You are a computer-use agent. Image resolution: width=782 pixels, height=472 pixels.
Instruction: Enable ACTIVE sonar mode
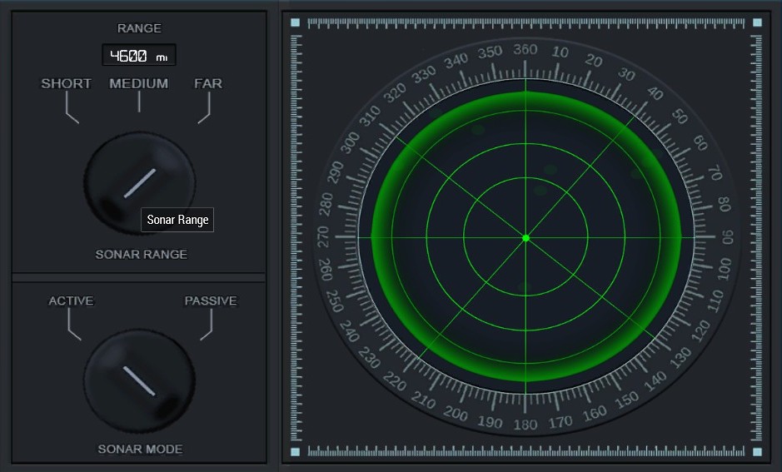pos(71,301)
